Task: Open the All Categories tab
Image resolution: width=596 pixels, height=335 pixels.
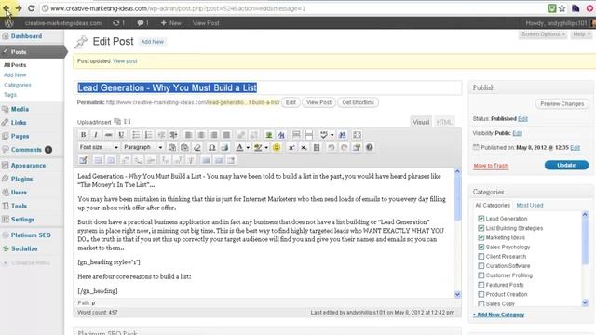Action: point(493,205)
